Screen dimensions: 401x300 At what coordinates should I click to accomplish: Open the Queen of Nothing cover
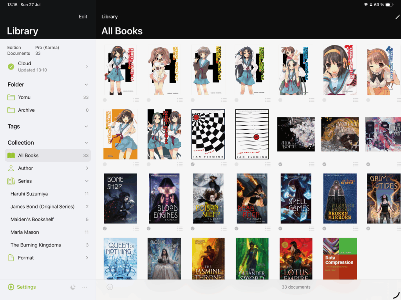[121, 259]
